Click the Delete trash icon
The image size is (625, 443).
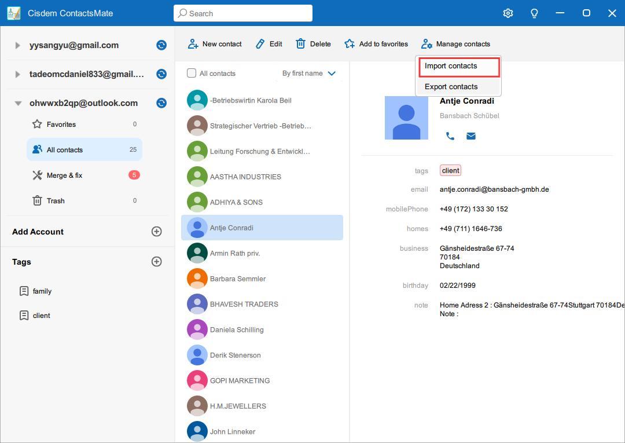click(x=301, y=43)
